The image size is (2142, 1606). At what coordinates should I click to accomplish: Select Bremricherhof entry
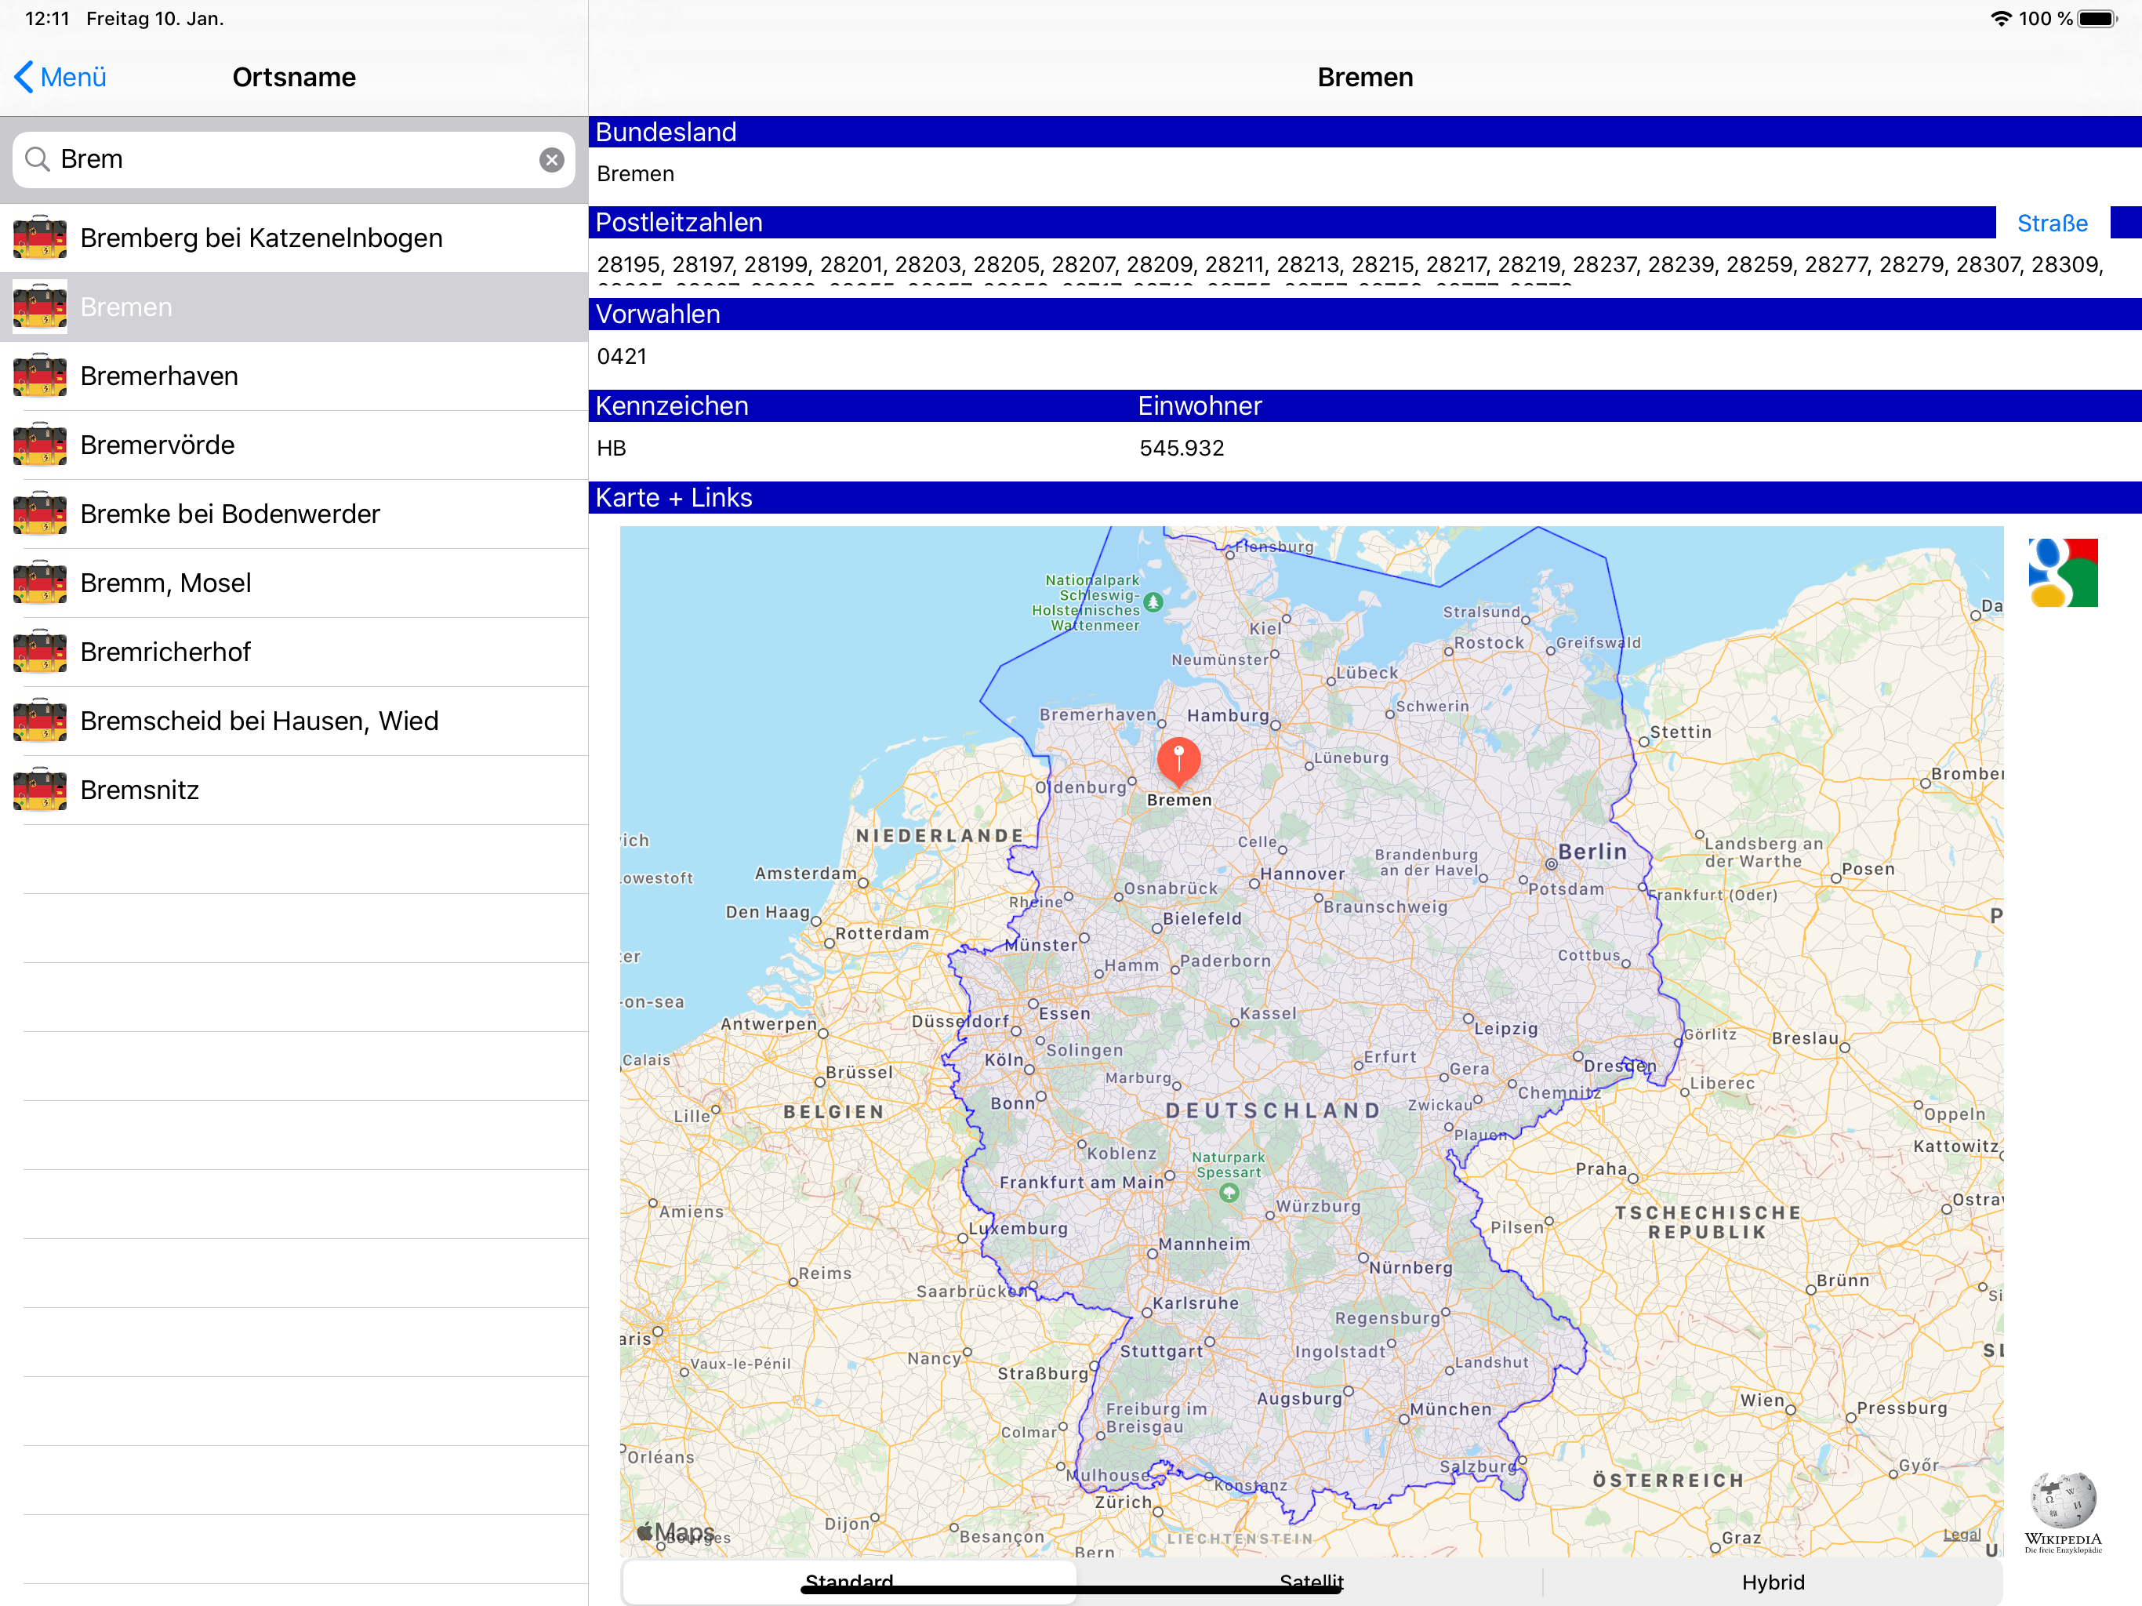[x=294, y=652]
